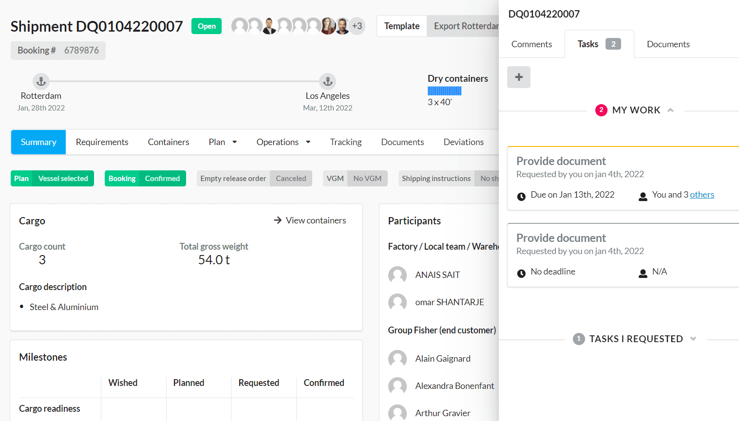The height and width of the screenshot is (421, 739).
Task: Open Provide document card with No deadline
Action: click(x=623, y=255)
